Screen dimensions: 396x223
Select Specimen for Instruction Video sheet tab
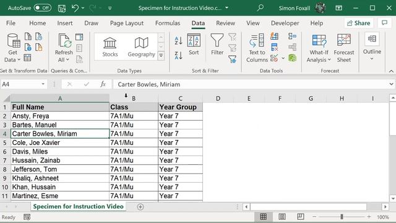pyautogui.click(x=78, y=206)
